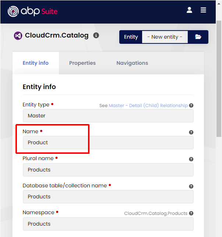The height and width of the screenshot is (237, 222).
Task: Open the Entity type Master dropdown
Action: pos(108,116)
